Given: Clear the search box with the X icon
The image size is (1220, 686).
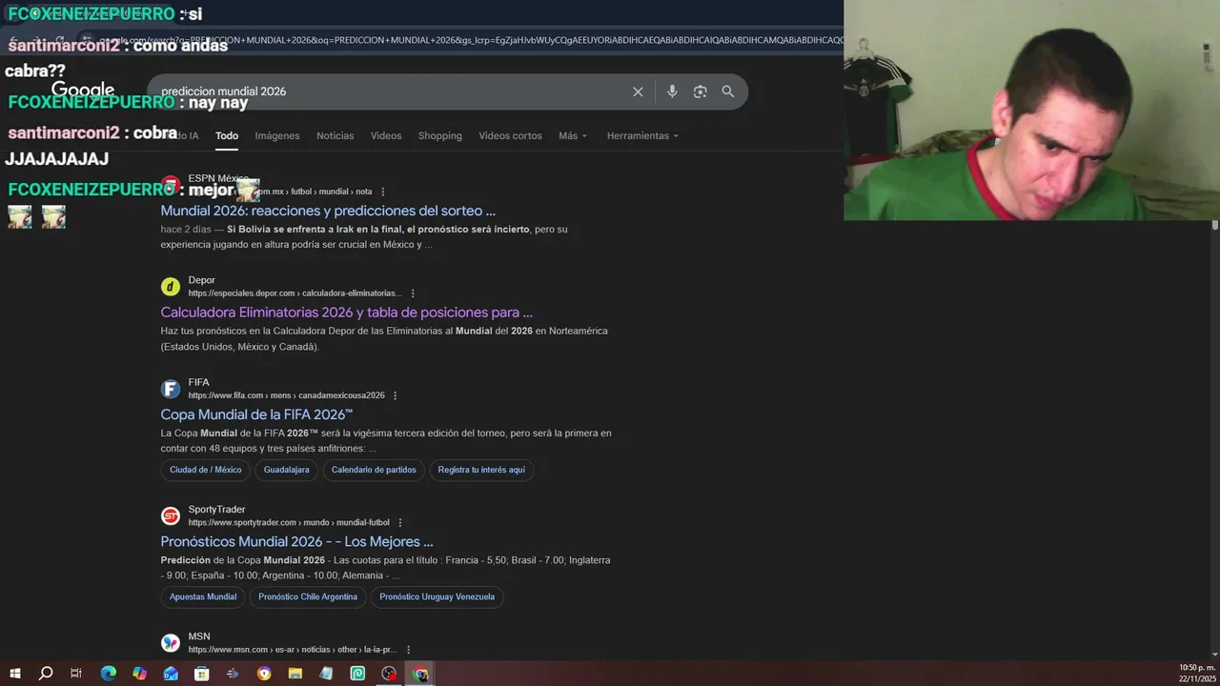Looking at the screenshot, I should (x=638, y=91).
